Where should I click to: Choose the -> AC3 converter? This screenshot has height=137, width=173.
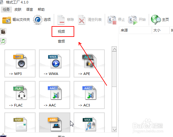coord(89,95)
